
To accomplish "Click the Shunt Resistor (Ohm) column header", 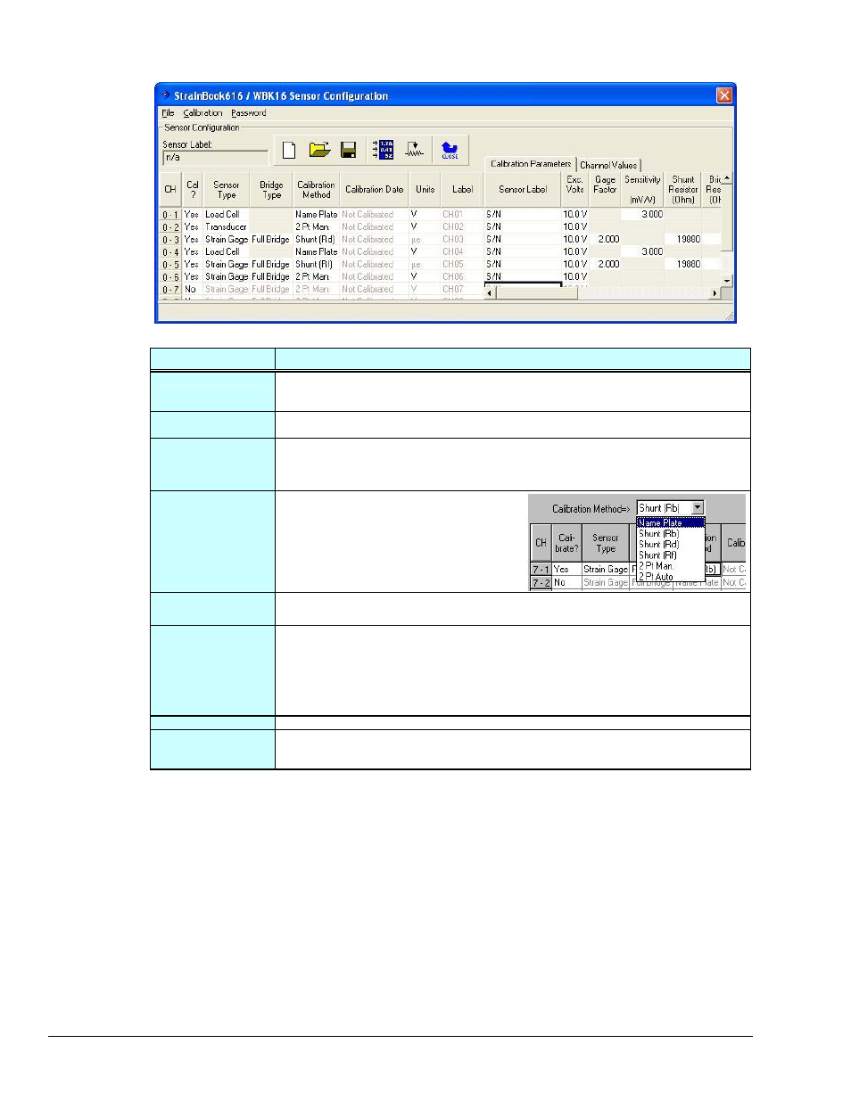I will [683, 190].
